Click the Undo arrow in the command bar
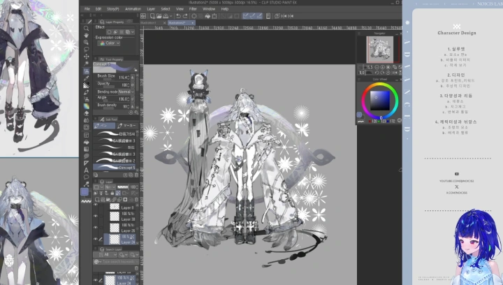This screenshot has width=503, height=285. [x=178, y=16]
